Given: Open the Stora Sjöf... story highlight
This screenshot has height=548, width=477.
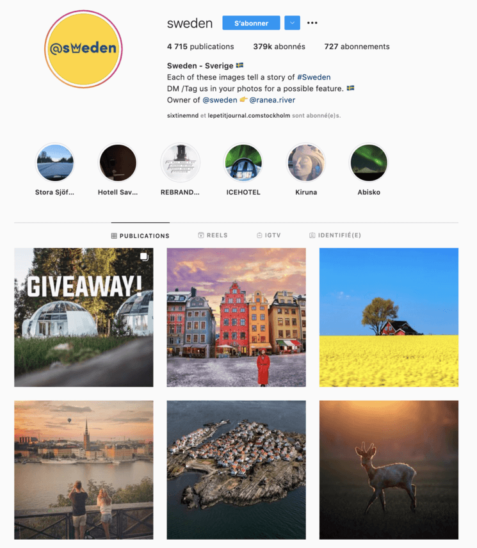Looking at the screenshot, I should point(55,163).
